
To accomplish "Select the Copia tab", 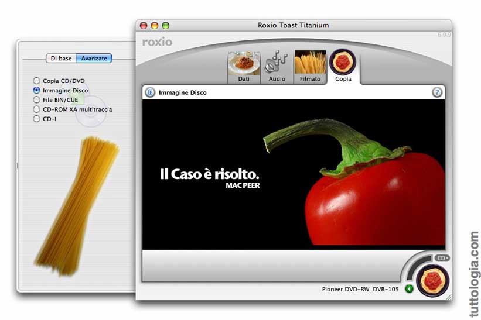I will coord(343,67).
